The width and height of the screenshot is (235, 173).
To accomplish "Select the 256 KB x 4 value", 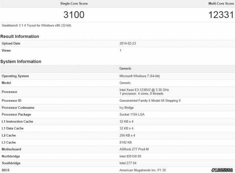I will point(127,135).
